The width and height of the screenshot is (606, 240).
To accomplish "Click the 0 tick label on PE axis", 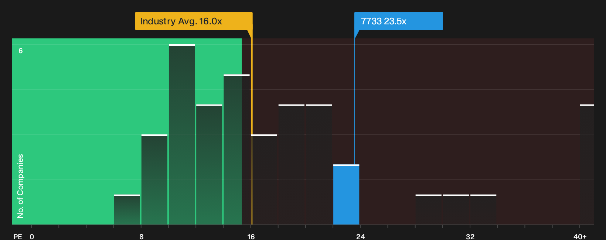I will point(32,236).
